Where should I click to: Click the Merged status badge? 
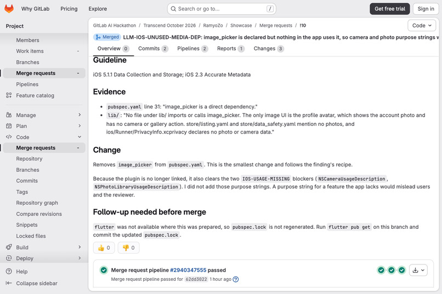click(x=107, y=37)
